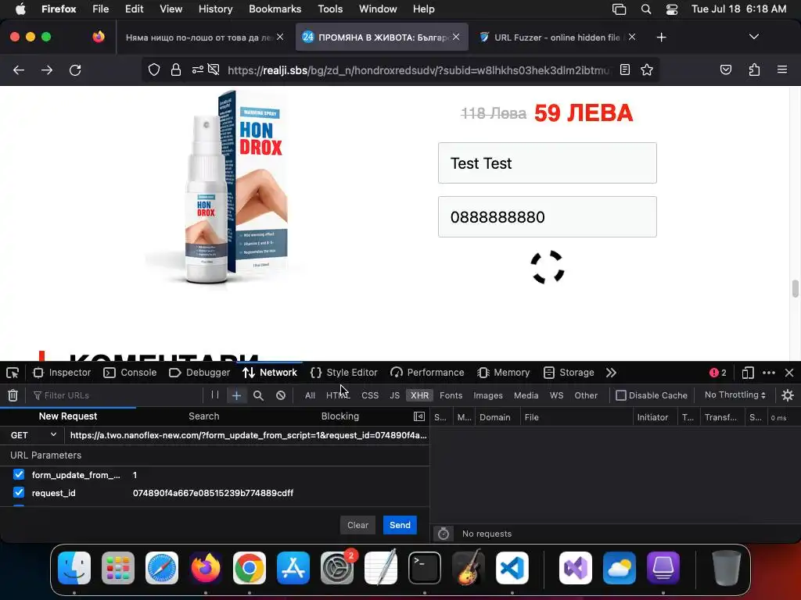Click the name field containing Test Test
801x600 pixels.
coord(547,162)
